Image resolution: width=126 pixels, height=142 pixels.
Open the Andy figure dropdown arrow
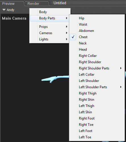pyautogui.click(x=4, y=10)
